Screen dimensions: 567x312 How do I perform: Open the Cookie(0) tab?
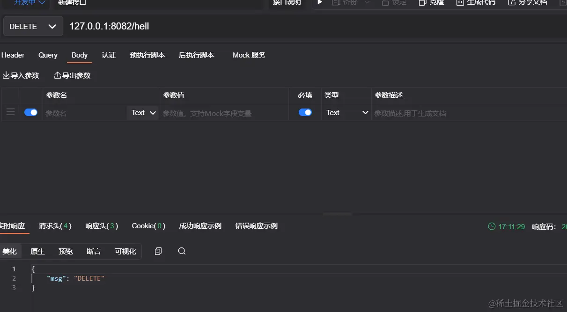(148, 226)
